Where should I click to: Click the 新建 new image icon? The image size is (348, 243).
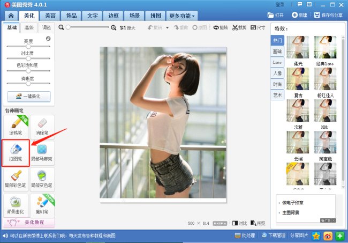pos(294,15)
